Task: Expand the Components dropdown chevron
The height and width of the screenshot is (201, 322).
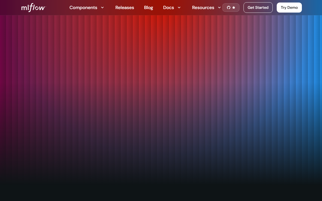Action: (x=102, y=8)
